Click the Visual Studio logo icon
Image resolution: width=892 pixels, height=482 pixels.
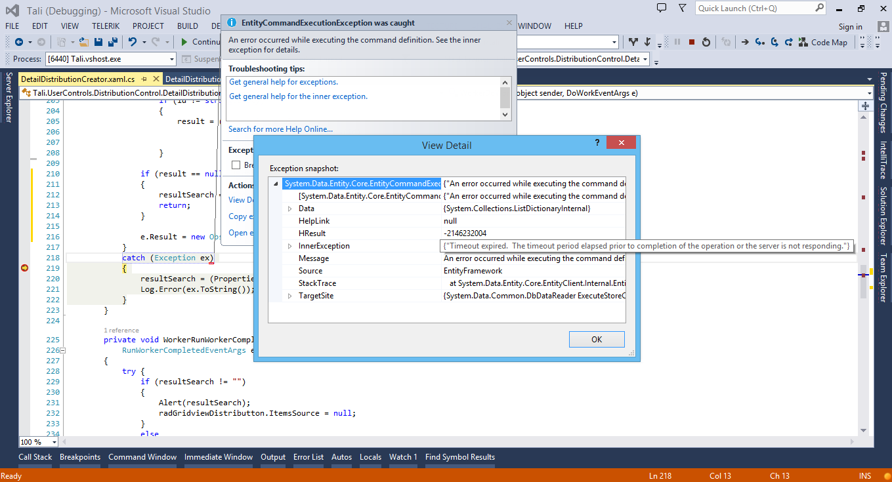click(x=13, y=10)
